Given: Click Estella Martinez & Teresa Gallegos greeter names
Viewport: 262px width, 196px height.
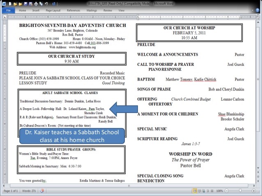Looking at the screenshot, I should coord(102,180).
